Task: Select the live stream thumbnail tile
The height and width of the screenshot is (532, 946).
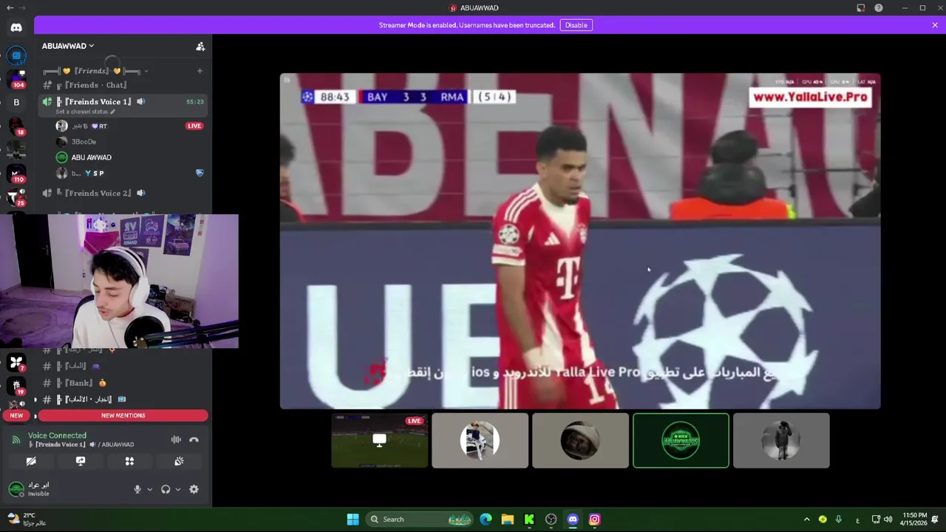Action: [x=379, y=440]
